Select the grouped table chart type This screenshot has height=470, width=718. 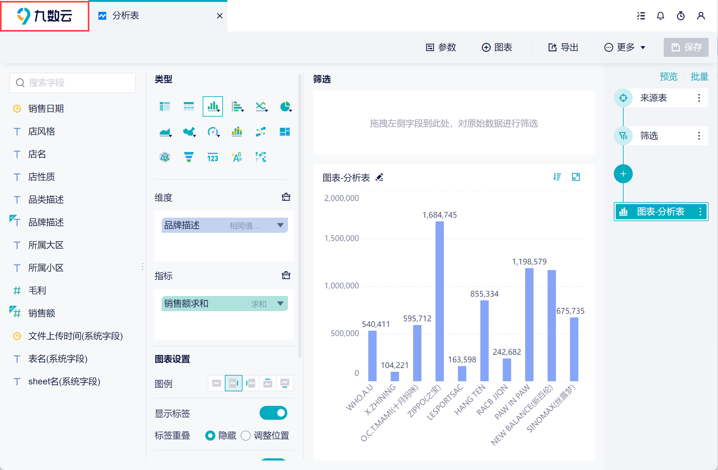(165, 106)
